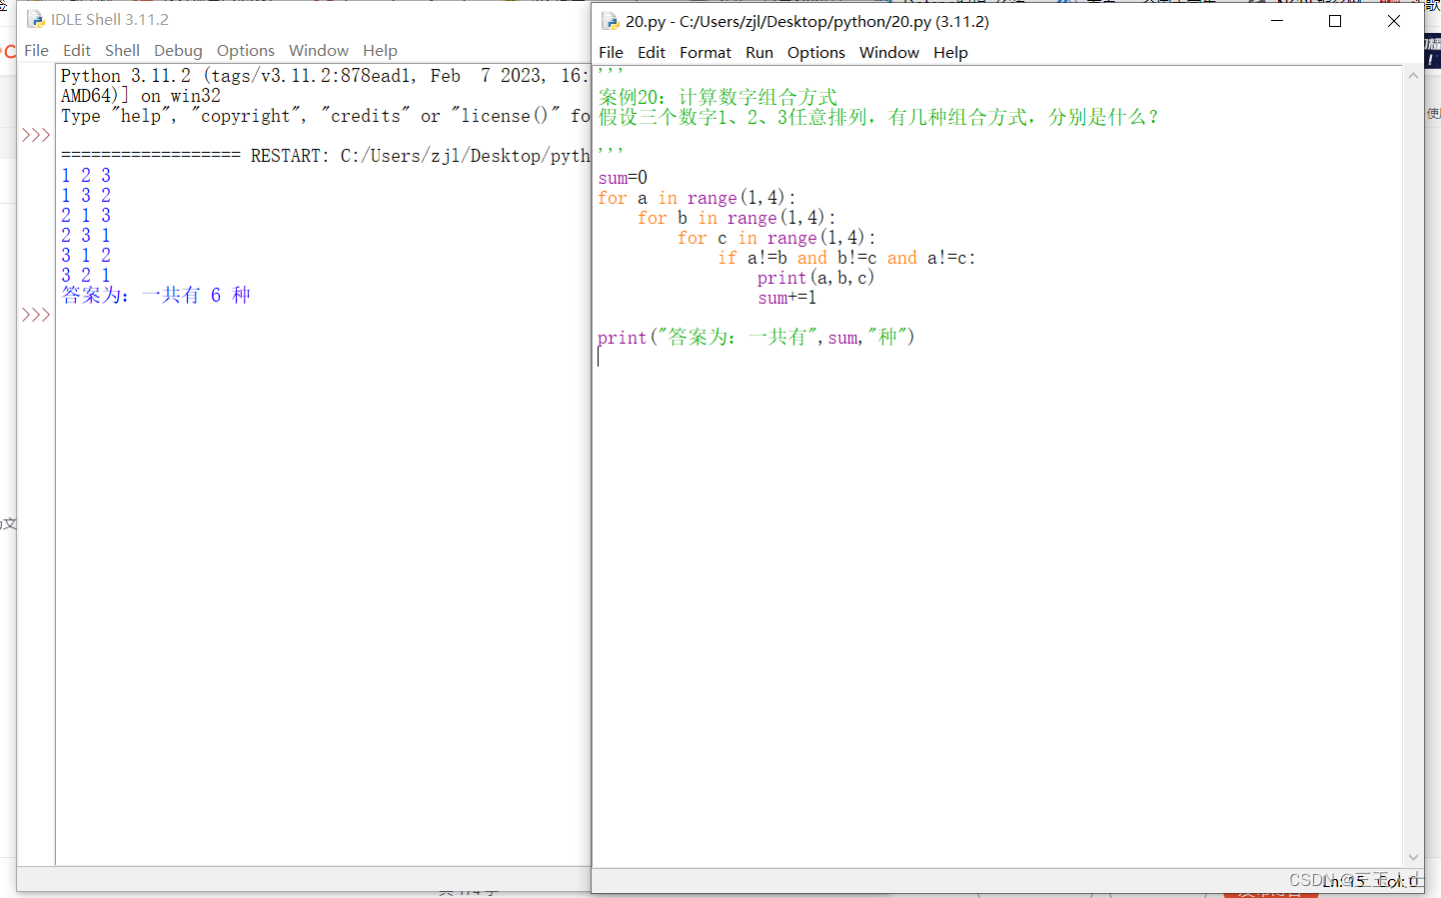The image size is (1441, 898).
Task: Open Options menu in 20.py editor
Action: [816, 52]
